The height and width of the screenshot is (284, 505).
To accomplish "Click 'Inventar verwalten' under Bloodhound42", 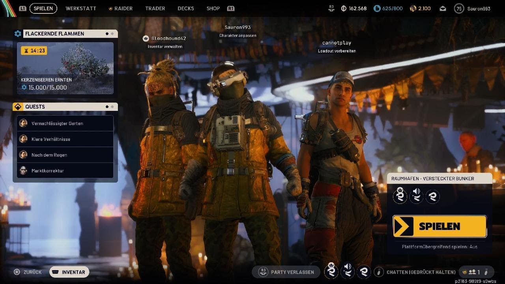I will tap(165, 47).
